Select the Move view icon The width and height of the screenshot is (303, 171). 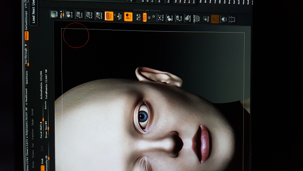[x=170, y=18]
